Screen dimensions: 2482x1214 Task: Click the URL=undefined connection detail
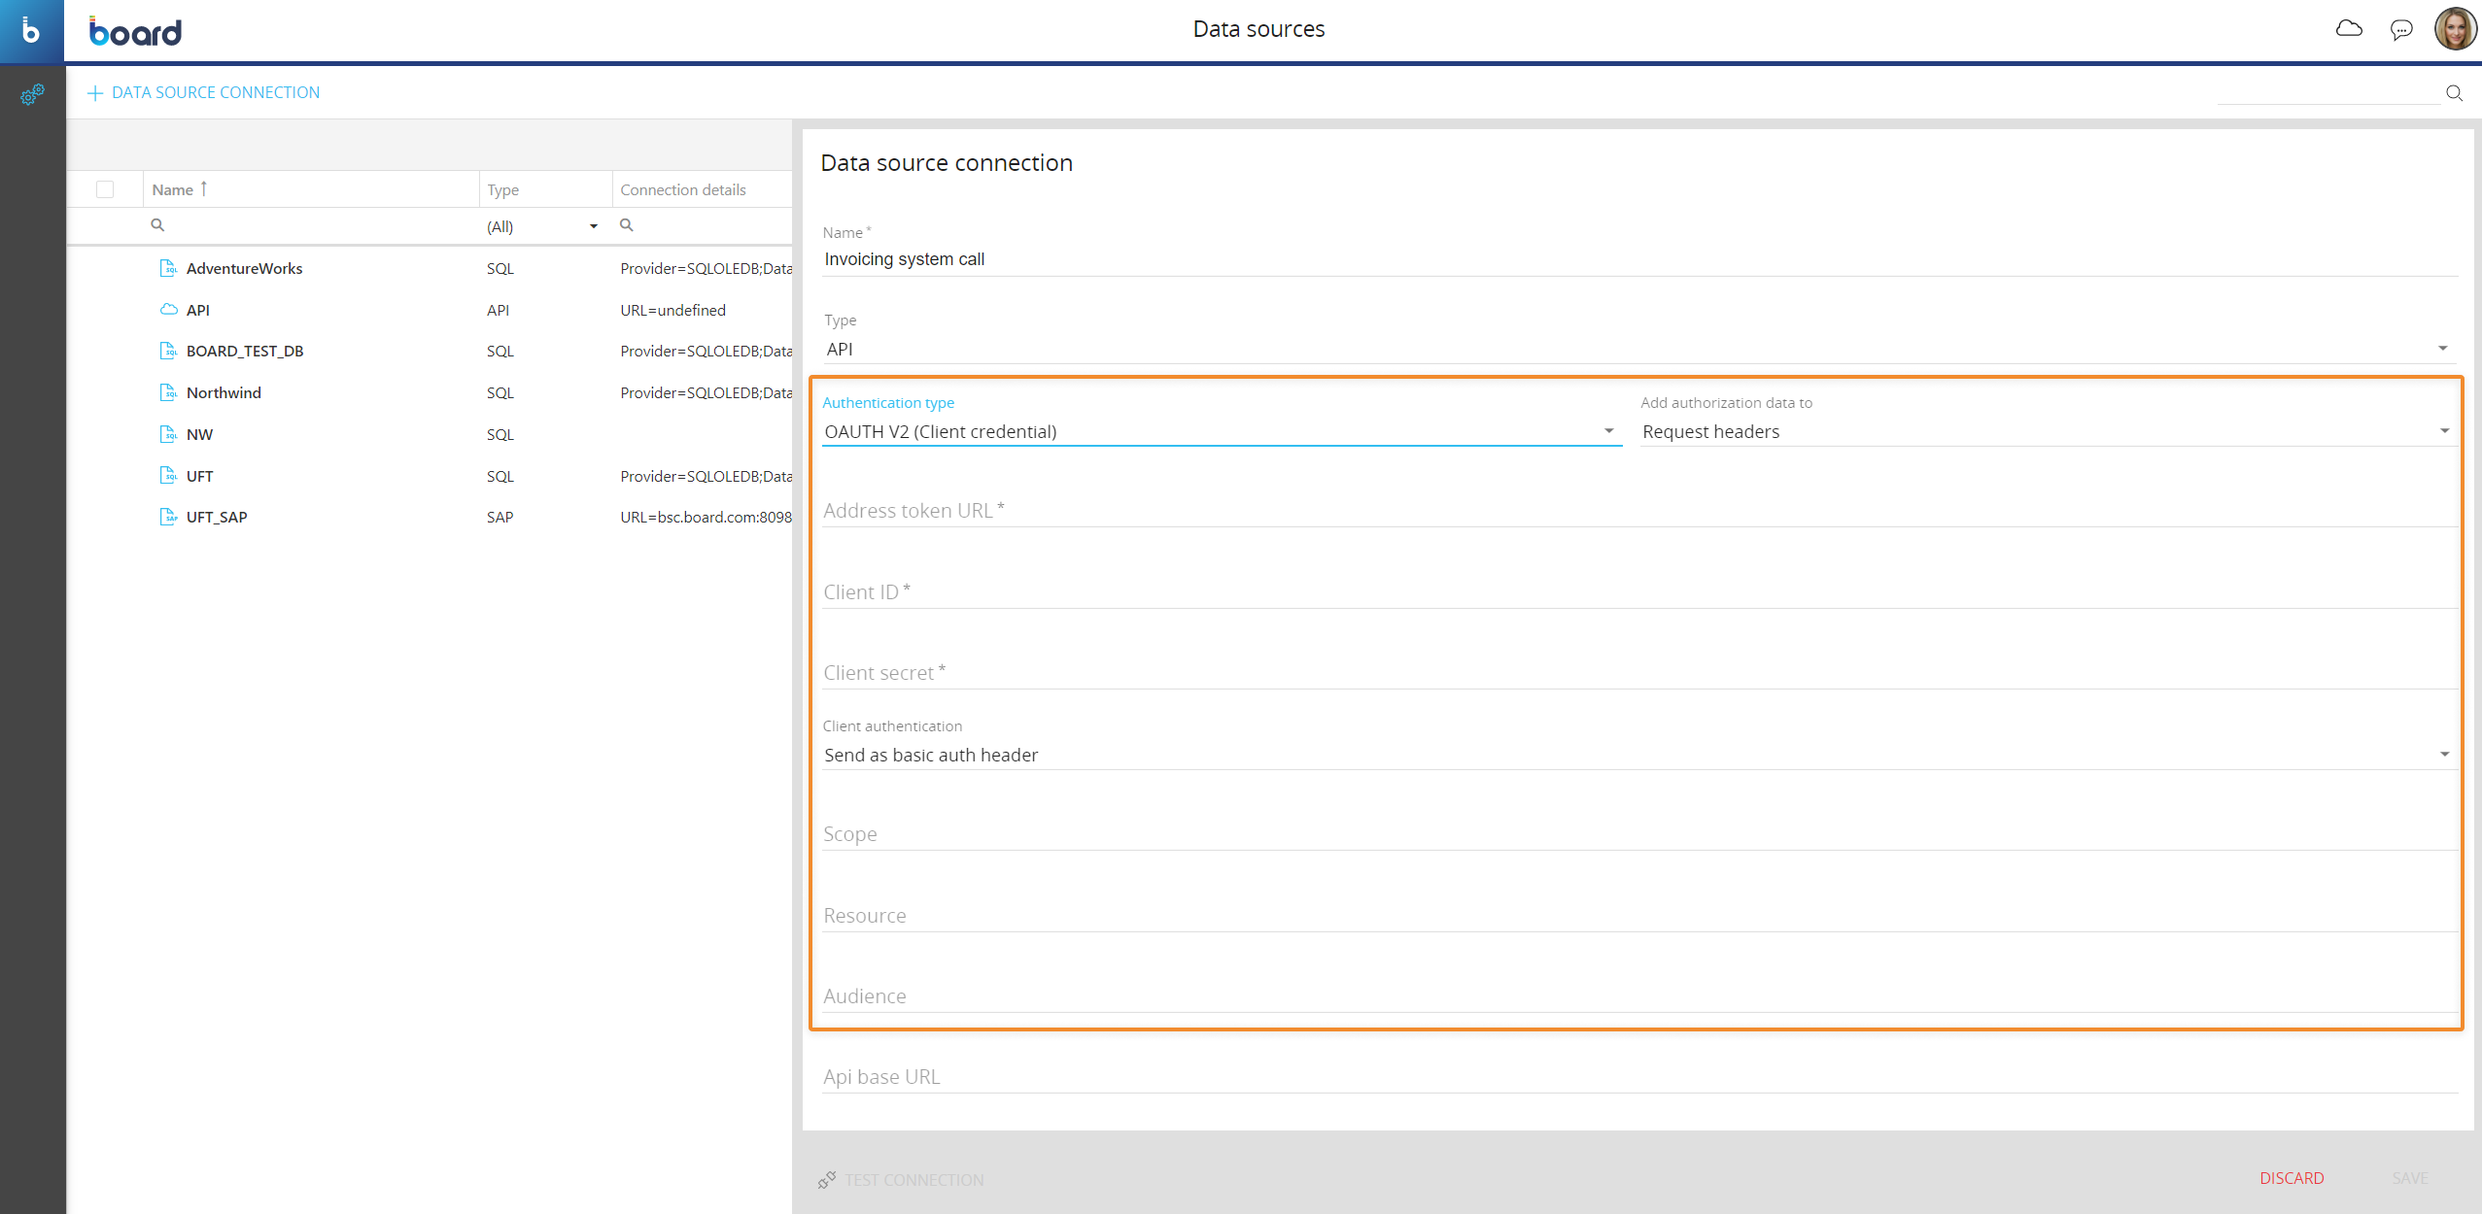pos(672,311)
